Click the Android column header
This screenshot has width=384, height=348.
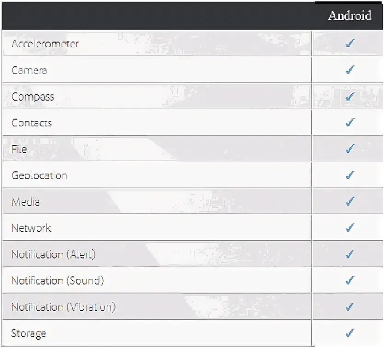pyautogui.click(x=349, y=16)
